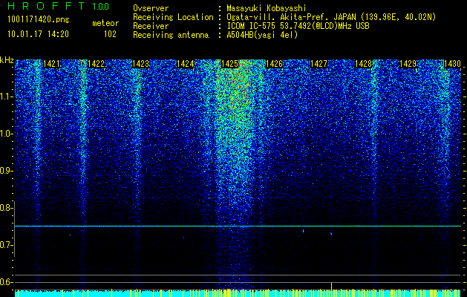Click the 1.0 kHz axis label
Viewport: 467px width, 297px height.
click(5, 134)
